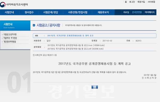Select 지원자격 자가진단 in the sidebar
The height and width of the screenshot is (102, 160).
10,38
